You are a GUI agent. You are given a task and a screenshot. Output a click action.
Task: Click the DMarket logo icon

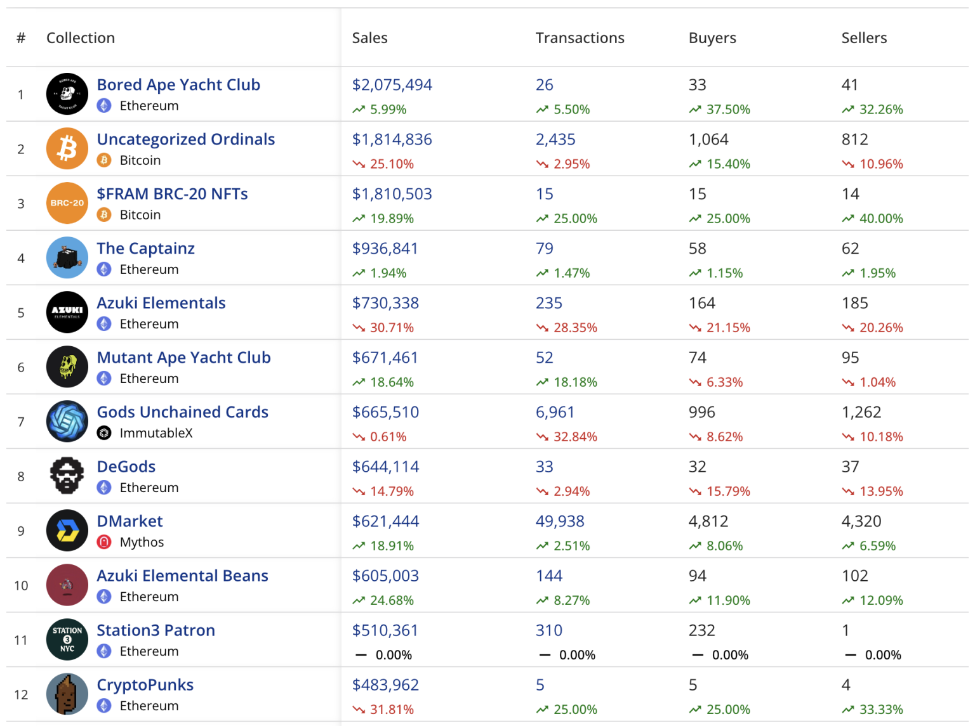coord(67,530)
